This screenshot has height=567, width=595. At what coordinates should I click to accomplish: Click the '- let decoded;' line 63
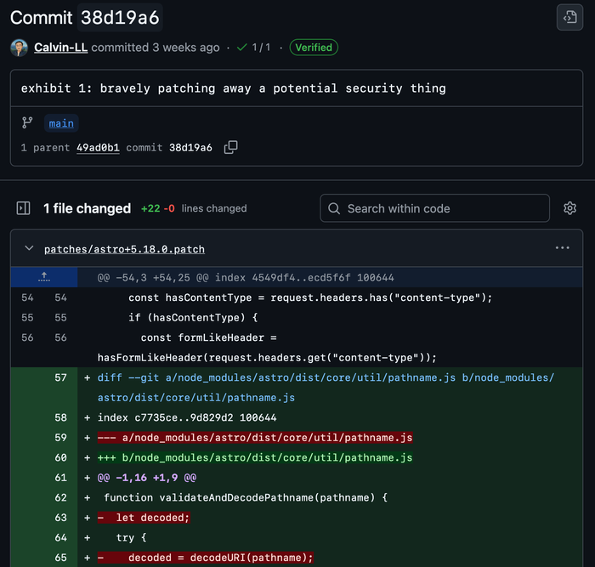pyautogui.click(x=144, y=518)
